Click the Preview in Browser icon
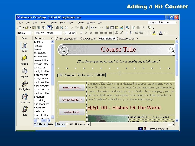The width and height of the screenshot is (195, 146). point(62,28)
